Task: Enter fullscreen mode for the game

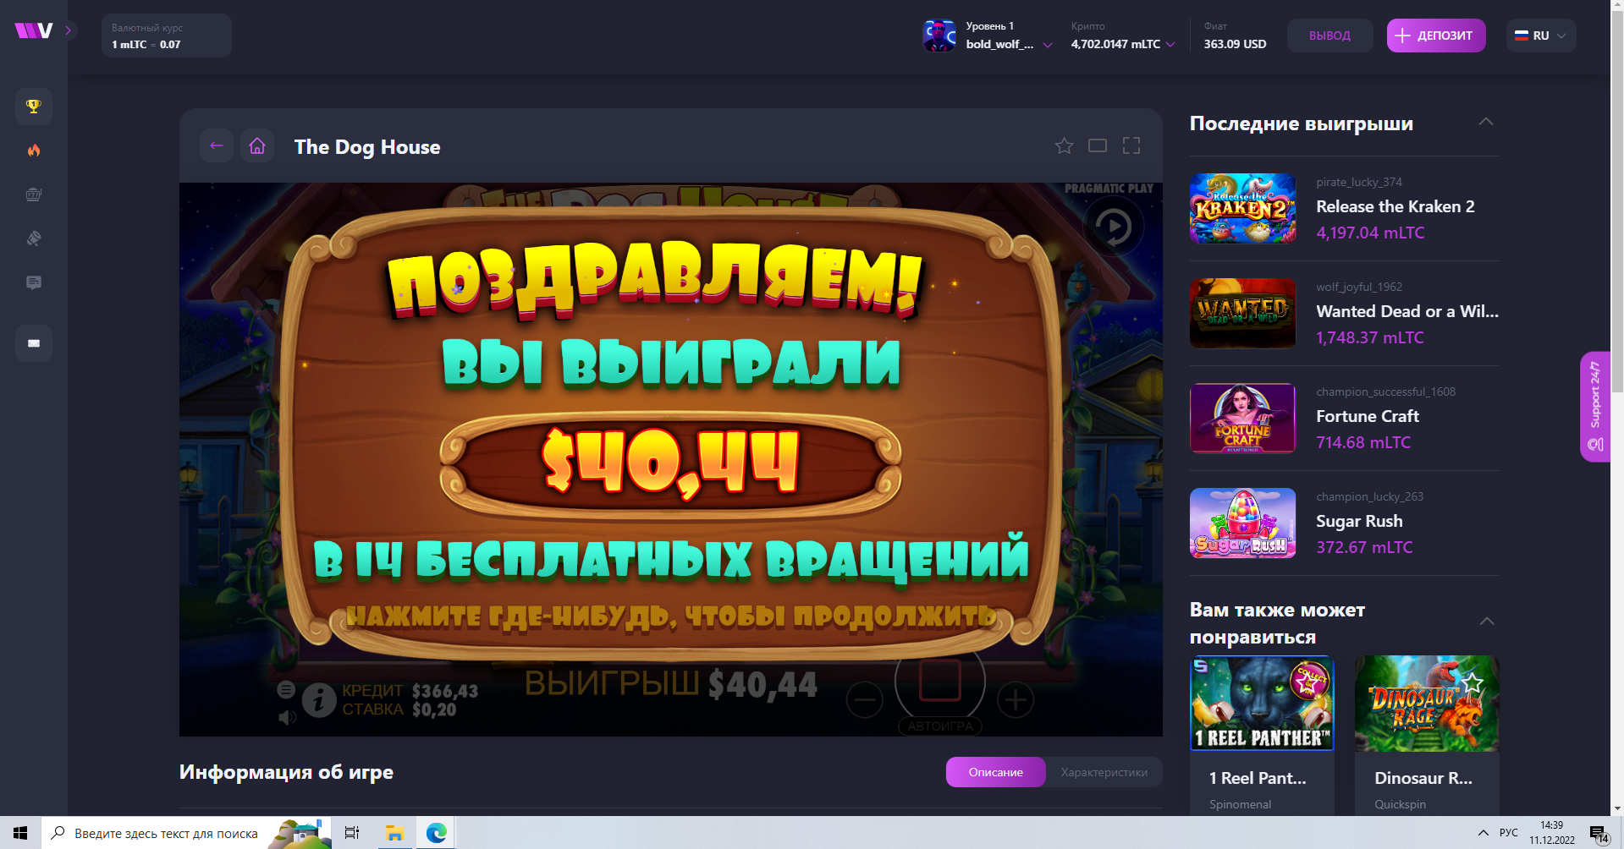Action: [x=1131, y=146]
